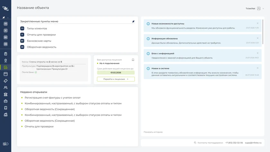Click the Показать историю link
This screenshot has width=270, height=152.
pos(153,132)
